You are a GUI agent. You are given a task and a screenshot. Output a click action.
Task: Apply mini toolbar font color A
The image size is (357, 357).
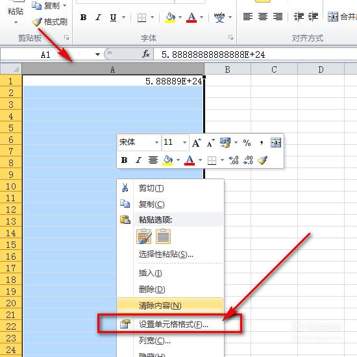pos(190,160)
